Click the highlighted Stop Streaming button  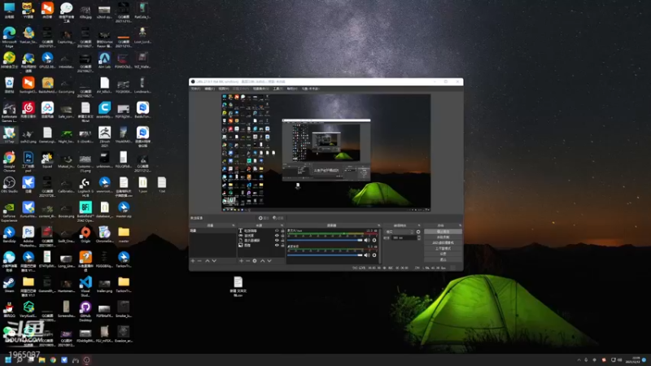[x=443, y=232]
